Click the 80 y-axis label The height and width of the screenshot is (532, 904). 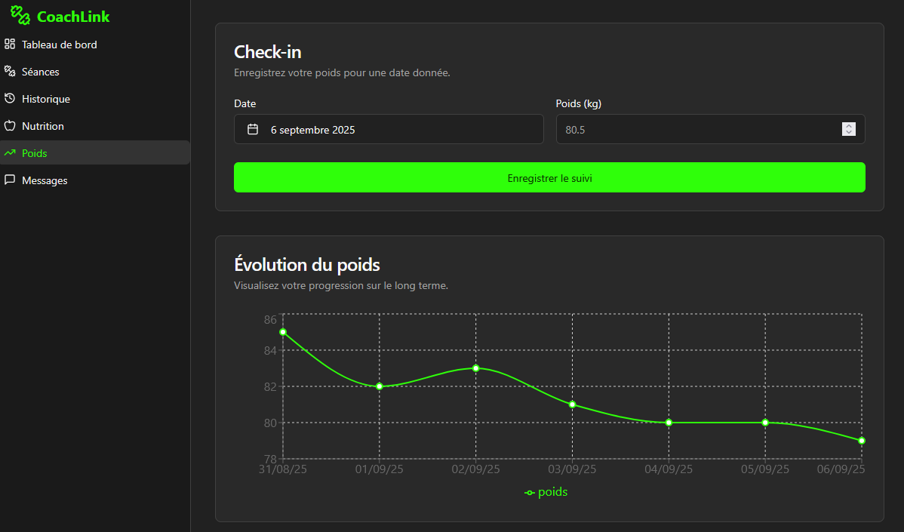pos(270,423)
